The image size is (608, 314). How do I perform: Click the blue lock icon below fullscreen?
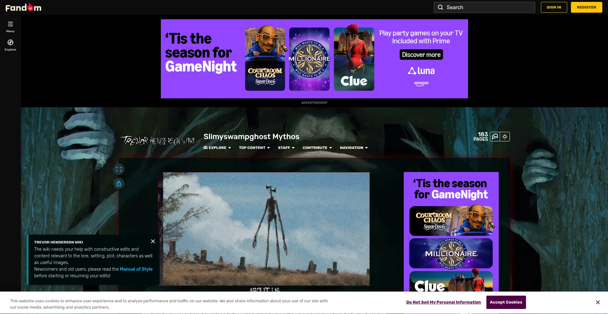tap(119, 183)
